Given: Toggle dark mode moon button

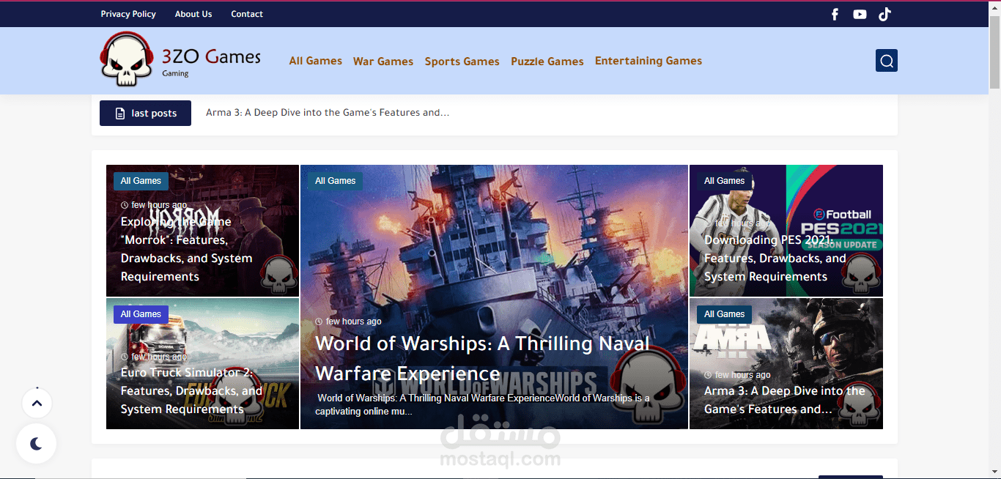Looking at the screenshot, I should pos(37,444).
